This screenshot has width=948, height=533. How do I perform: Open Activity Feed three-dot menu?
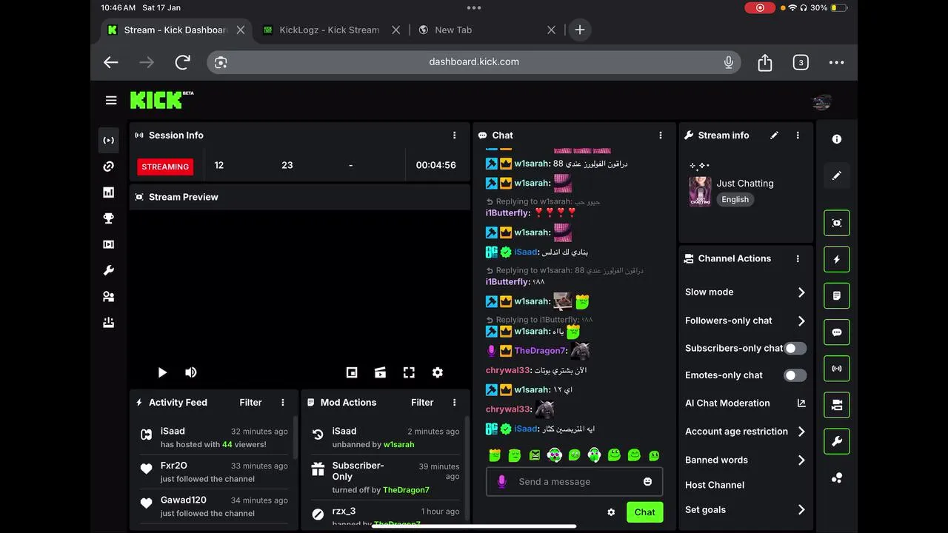[283, 403]
